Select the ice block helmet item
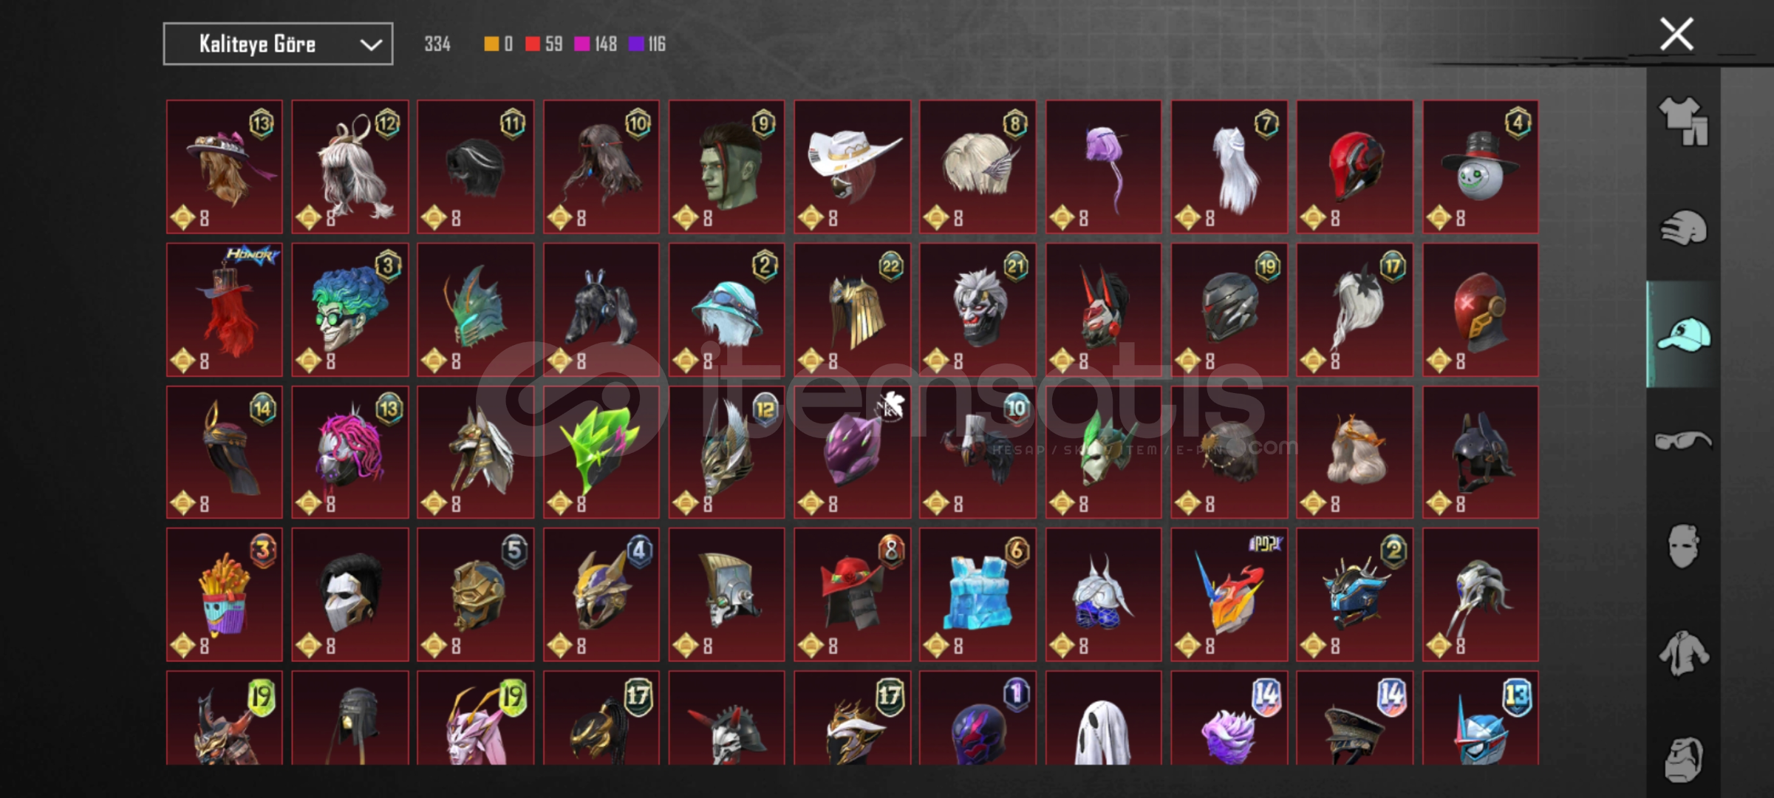Screen dimensions: 1774x798 point(978,595)
